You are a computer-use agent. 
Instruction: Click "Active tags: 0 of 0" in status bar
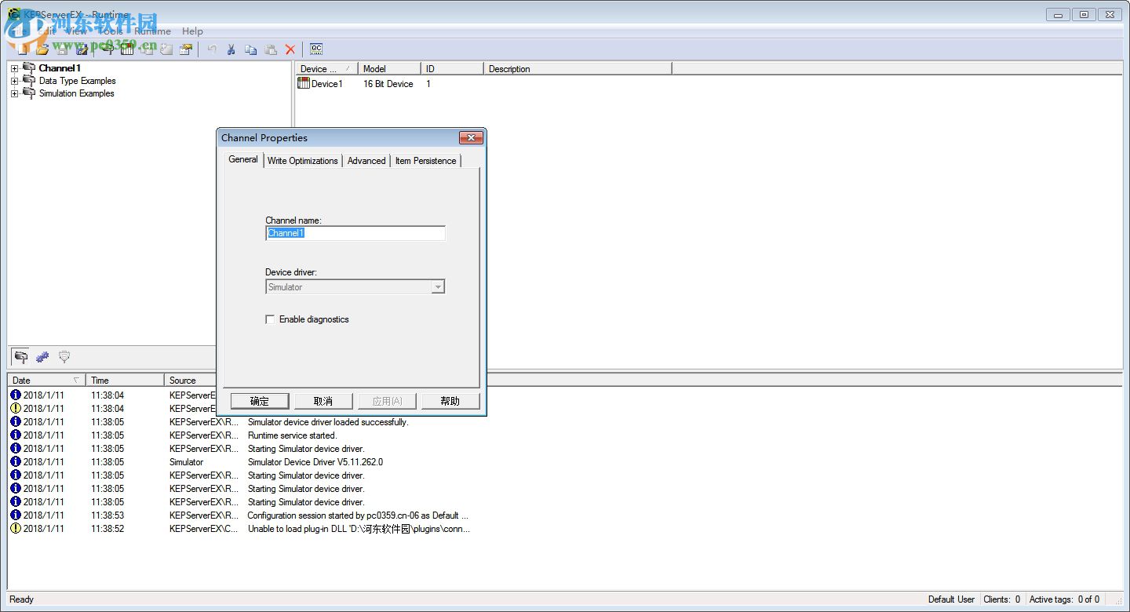[x=1064, y=599]
